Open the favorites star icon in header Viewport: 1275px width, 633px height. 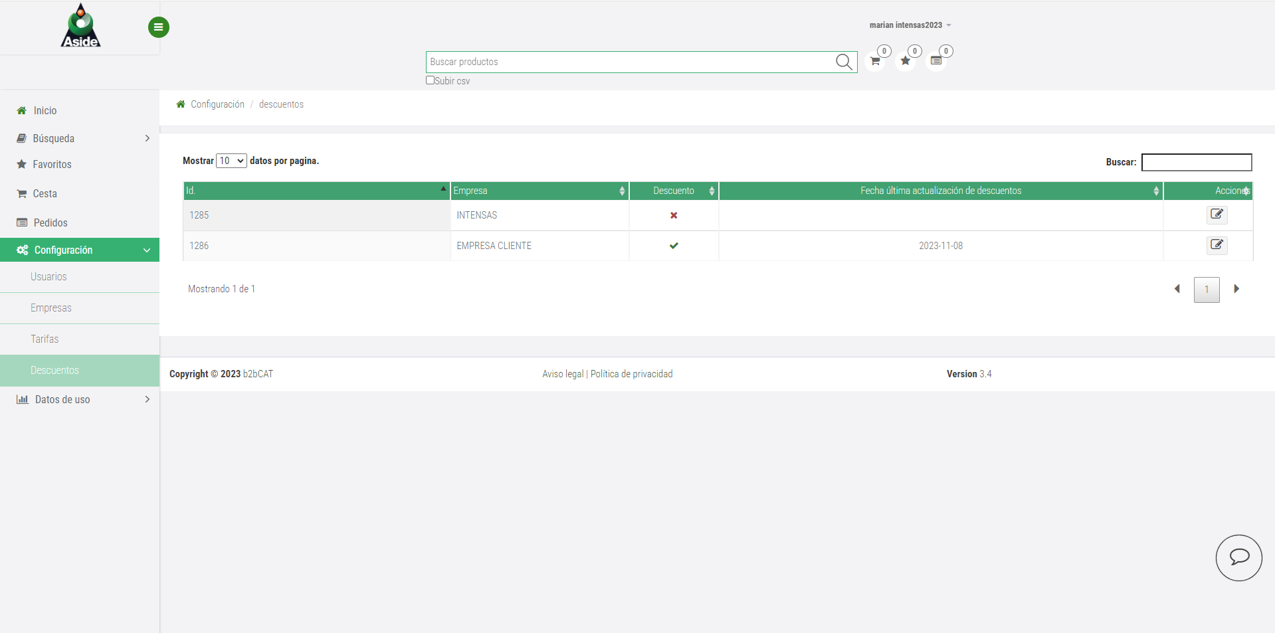[x=905, y=61]
